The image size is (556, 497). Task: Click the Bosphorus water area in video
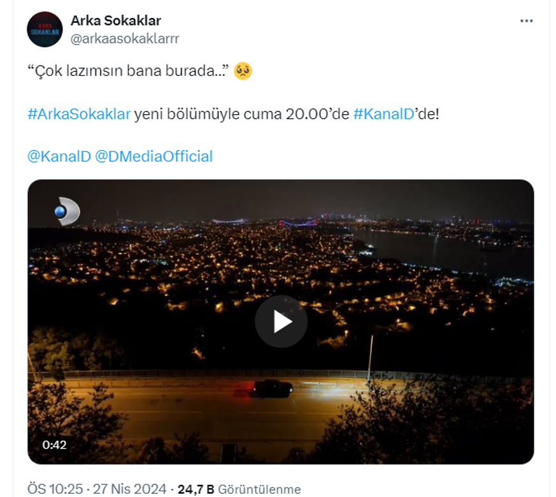447,252
